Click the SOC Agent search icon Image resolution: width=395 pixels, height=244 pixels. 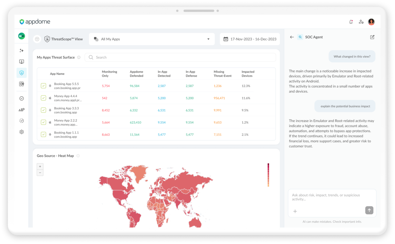tap(300, 37)
